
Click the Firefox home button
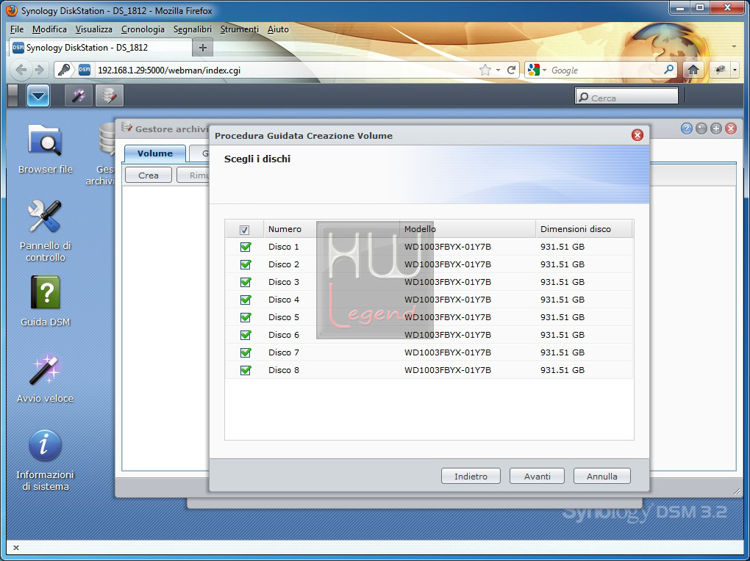click(693, 70)
